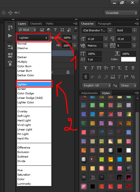Filter layers by type layer icon
140x192 pixels.
[55, 30]
